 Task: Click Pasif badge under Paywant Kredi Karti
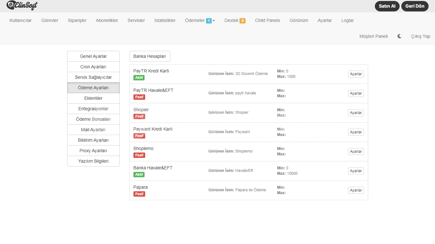tap(139, 136)
